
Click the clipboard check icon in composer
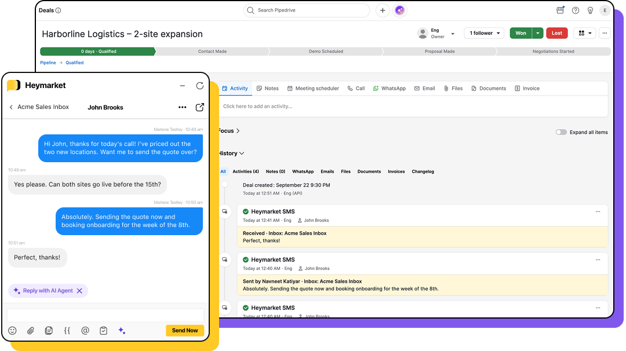point(103,331)
